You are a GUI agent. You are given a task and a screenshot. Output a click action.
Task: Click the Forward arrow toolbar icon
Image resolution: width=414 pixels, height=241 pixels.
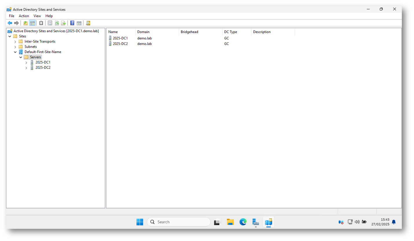(x=17, y=23)
